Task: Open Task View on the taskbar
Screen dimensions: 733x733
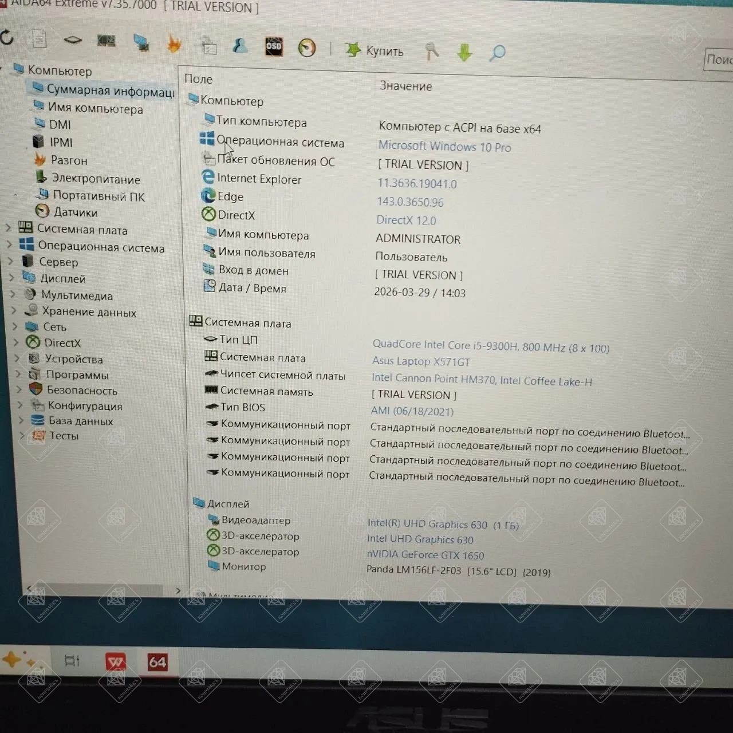Action: 72,661
